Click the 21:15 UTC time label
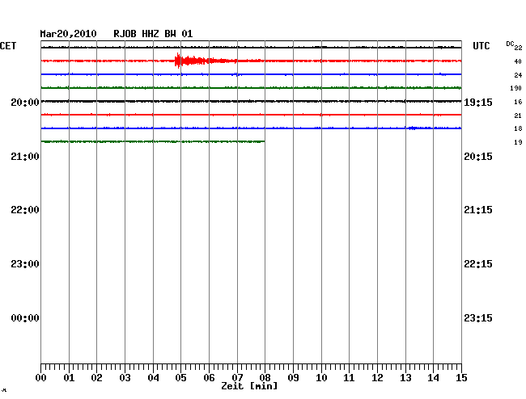 [x=478, y=210]
